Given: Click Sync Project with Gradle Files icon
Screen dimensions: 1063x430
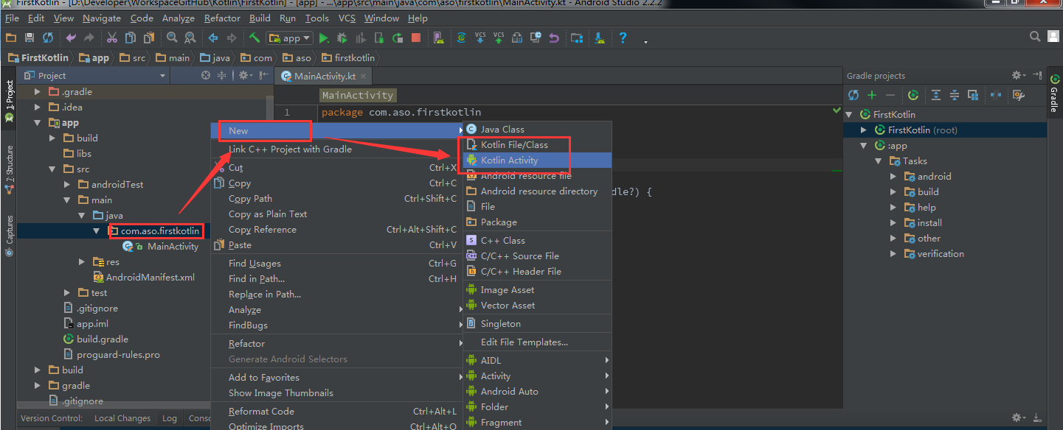Looking at the screenshot, I should (462, 38).
